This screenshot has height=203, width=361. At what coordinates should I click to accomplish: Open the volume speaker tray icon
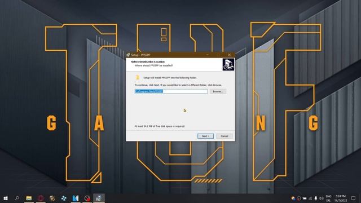click(322, 198)
